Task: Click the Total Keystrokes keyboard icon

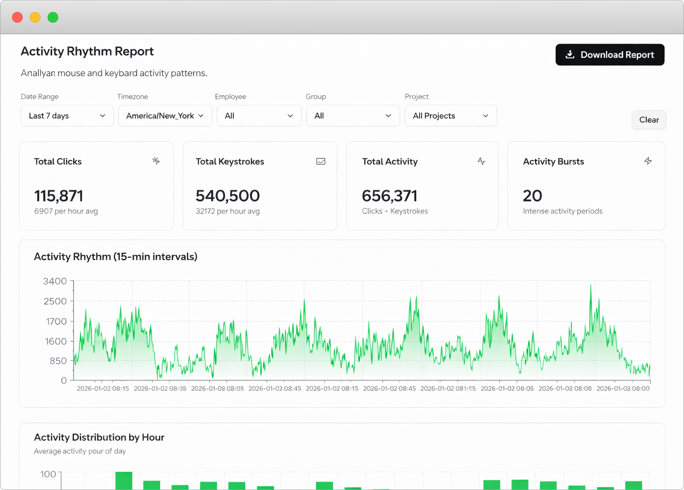Action: 321,161
